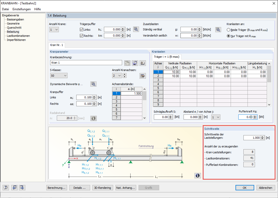Click the Berechnung button
The image size is (278, 198).
pos(57,188)
